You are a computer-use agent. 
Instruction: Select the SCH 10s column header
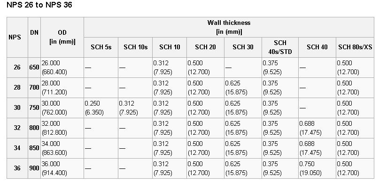coord(135,47)
